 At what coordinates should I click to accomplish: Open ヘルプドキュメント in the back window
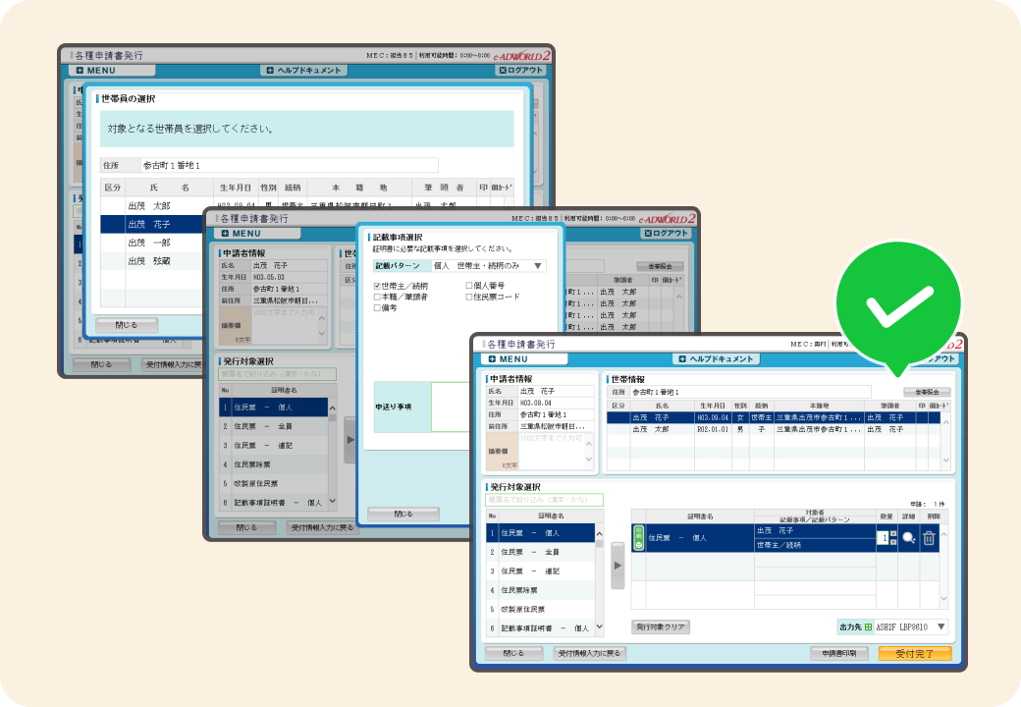click(304, 70)
